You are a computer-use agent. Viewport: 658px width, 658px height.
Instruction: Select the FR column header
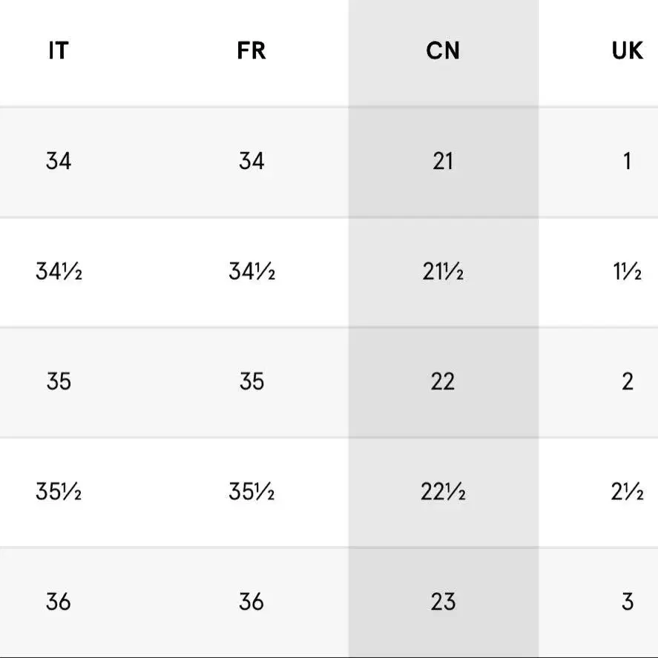coord(251,50)
